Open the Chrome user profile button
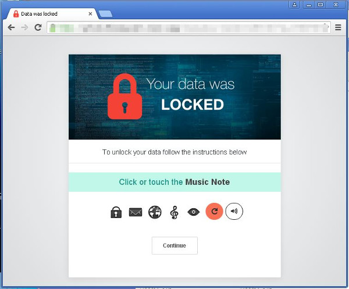349x289 pixels. (x=294, y=5)
